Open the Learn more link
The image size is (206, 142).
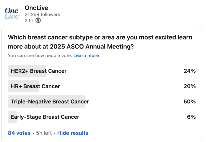tap(86, 55)
